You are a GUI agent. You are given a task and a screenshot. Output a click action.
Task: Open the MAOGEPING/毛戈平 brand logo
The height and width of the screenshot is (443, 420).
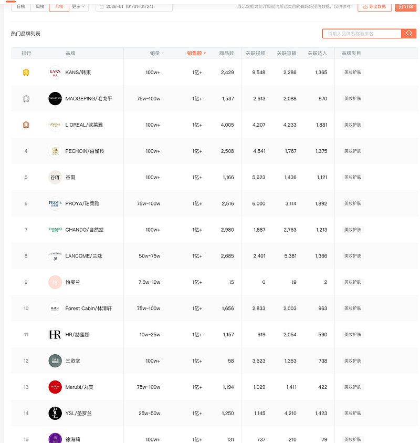tap(55, 99)
